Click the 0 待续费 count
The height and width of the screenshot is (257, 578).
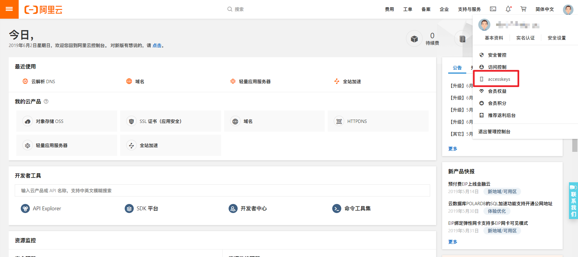tap(432, 39)
